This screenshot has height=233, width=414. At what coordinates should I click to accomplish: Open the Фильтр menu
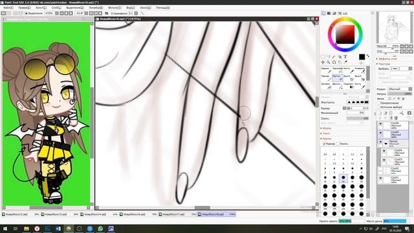point(114,8)
